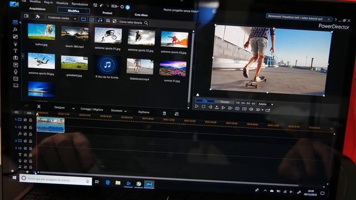Click the more functions icon beside trash
Viewport: 356px width, 200px height.
click(177, 114)
